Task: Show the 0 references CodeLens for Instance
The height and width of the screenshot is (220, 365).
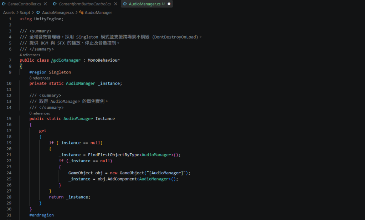Action: [x=40, y=113]
